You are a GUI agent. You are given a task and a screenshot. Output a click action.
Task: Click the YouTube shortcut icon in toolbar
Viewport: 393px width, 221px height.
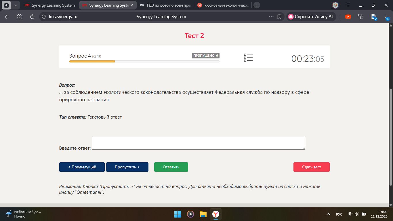point(348,17)
